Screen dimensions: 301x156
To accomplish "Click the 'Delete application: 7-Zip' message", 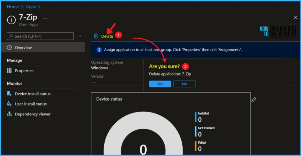I will [170, 74].
